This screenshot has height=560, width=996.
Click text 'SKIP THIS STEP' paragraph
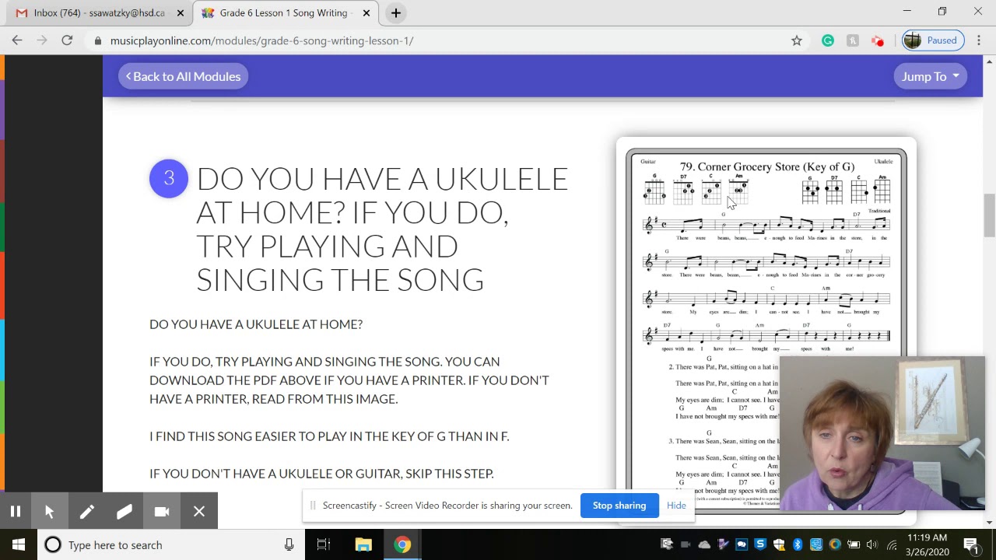click(321, 473)
